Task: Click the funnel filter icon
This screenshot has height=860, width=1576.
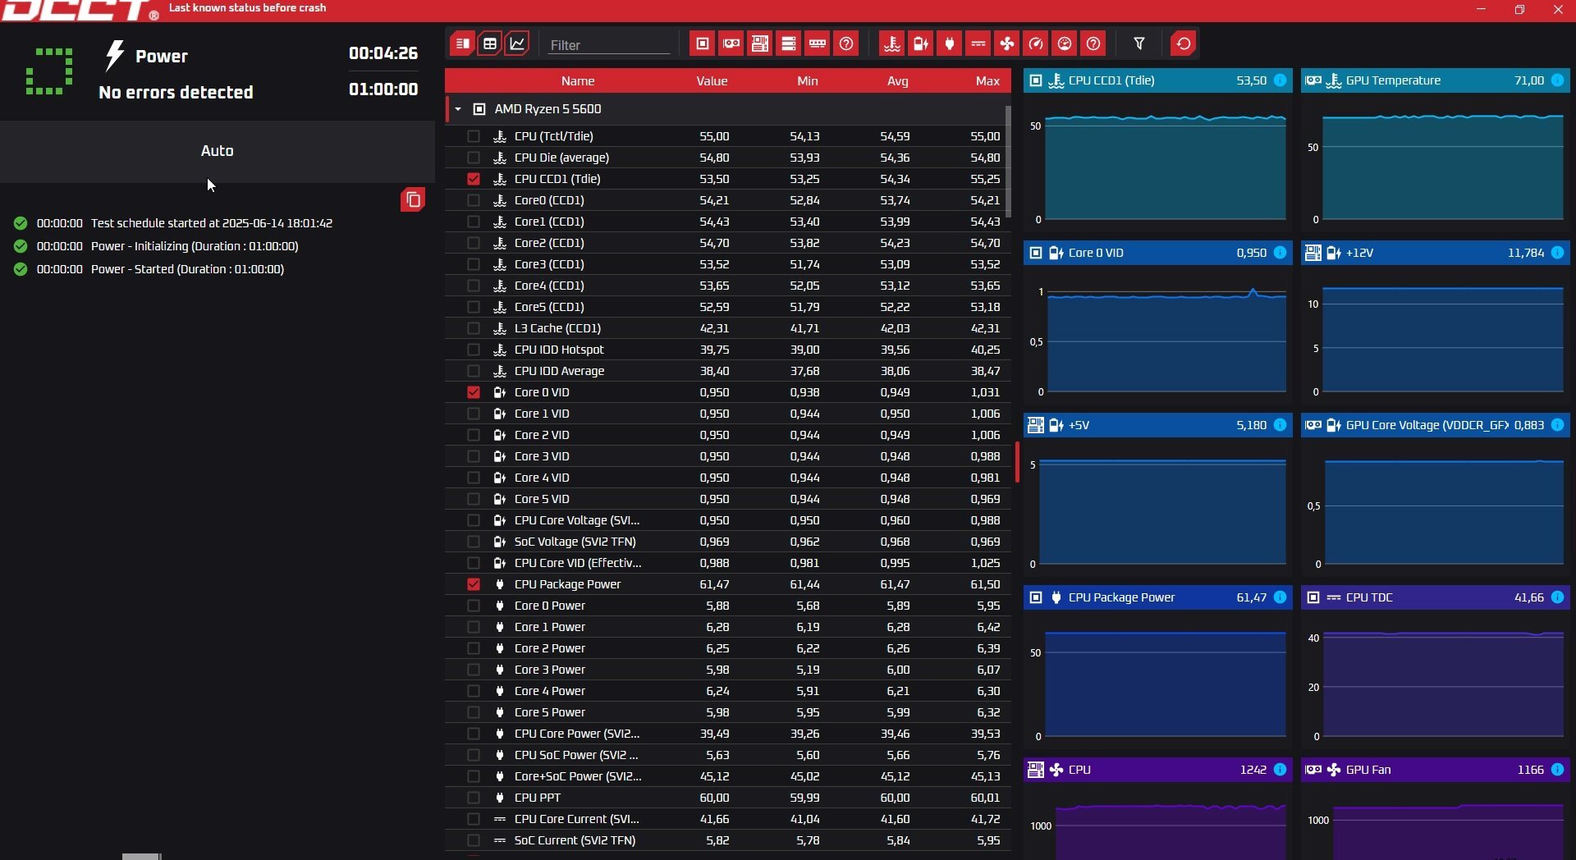Action: [1139, 44]
